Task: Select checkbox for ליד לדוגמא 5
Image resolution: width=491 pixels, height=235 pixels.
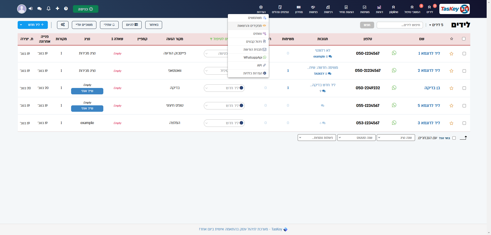Action: tap(464, 106)
